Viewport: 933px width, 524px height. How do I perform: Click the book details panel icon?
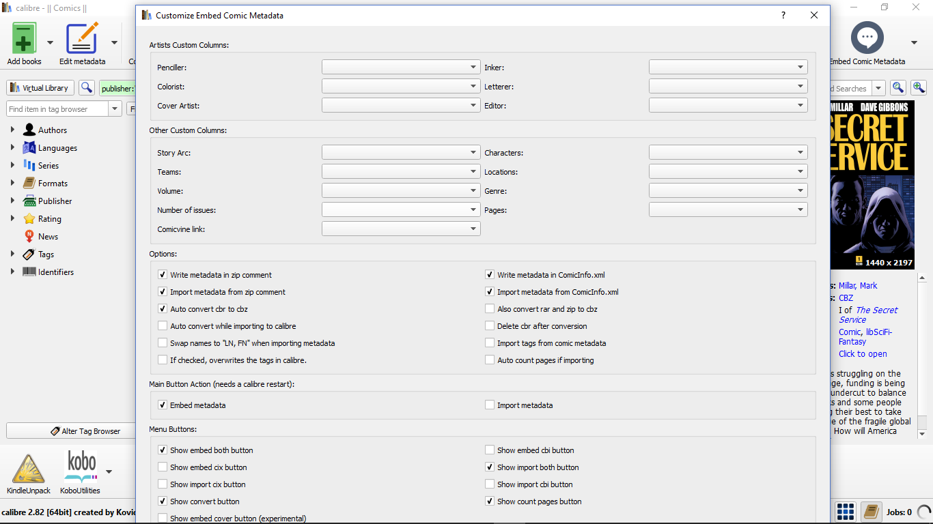871,511
